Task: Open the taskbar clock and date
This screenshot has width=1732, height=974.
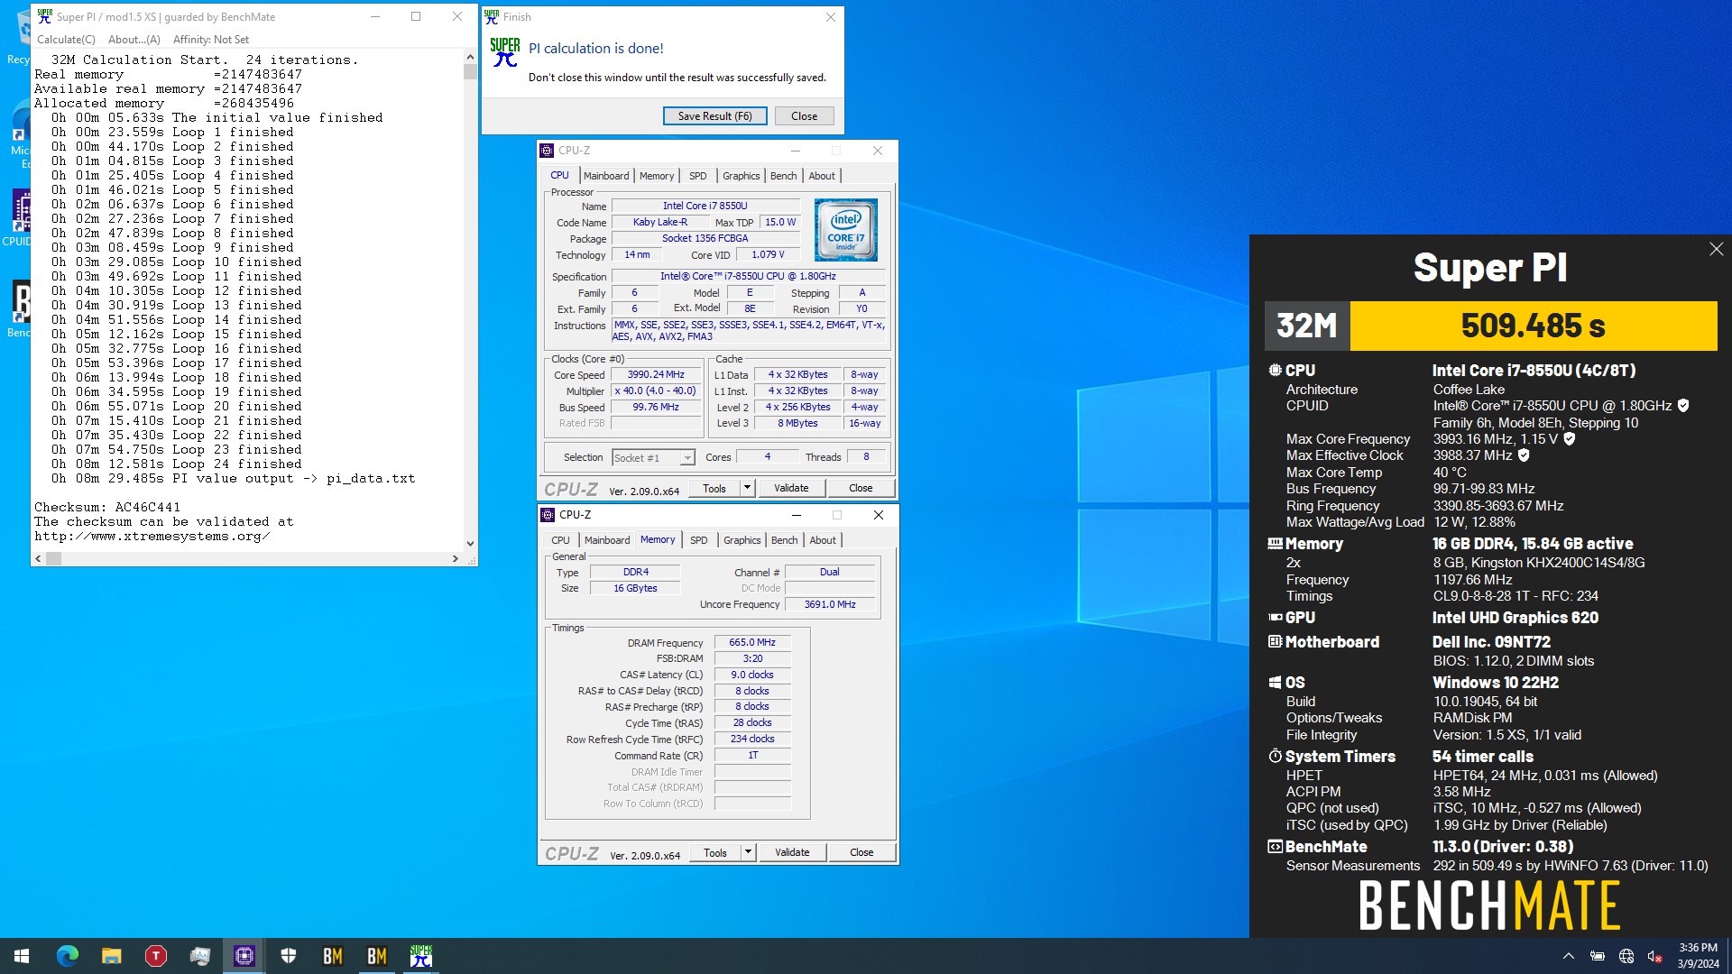Action: [1698, 956]
